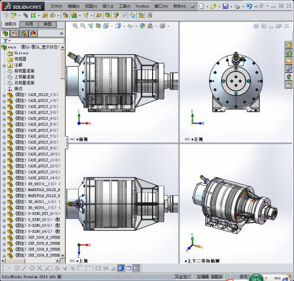Switch to four-view viewport layout

[136, 268]
